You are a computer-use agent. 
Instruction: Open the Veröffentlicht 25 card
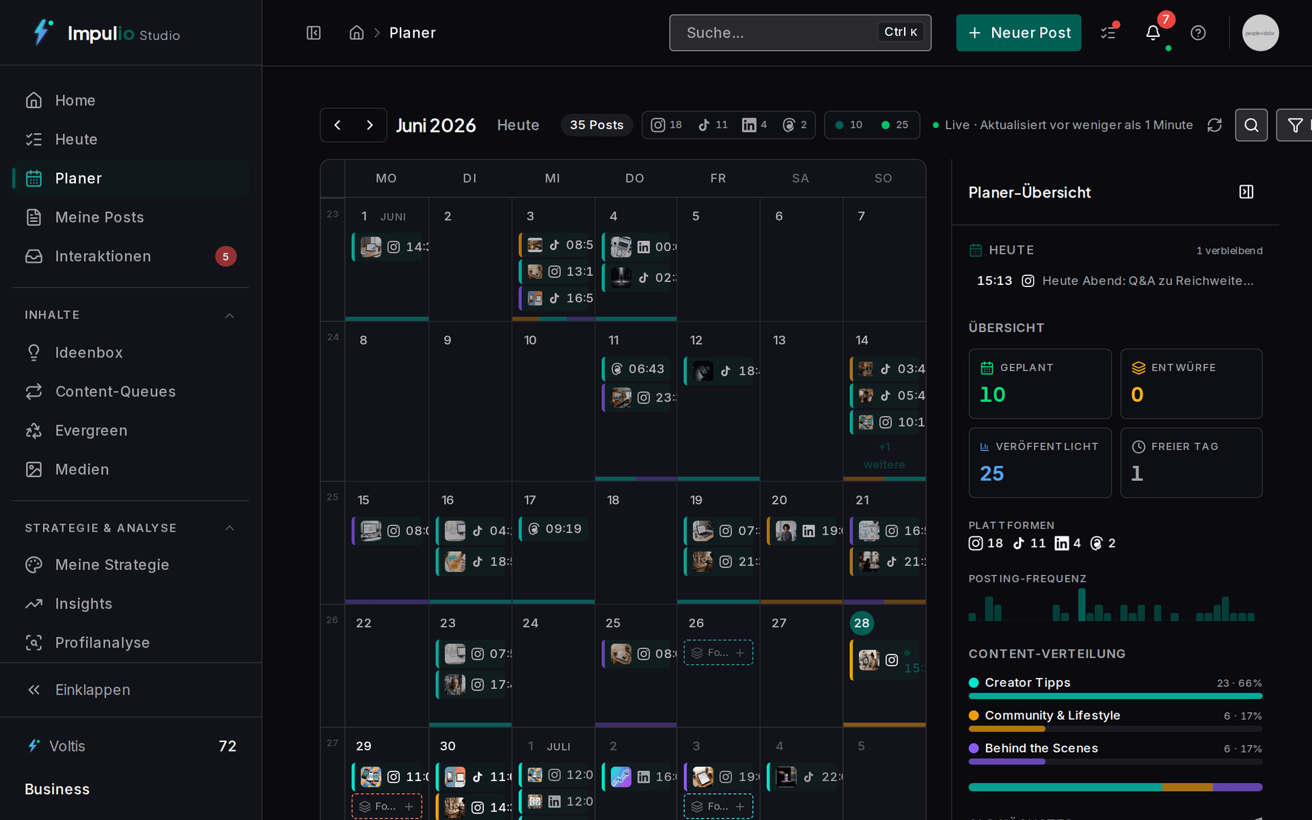[1040, 463]
